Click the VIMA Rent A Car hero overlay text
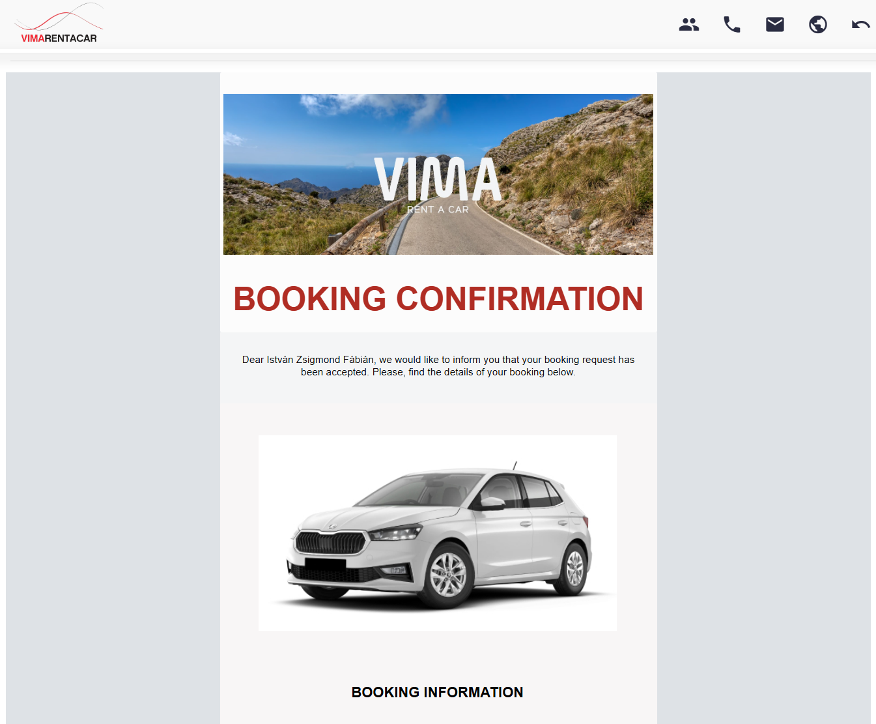Screen dimensions: 876x724 438,182
